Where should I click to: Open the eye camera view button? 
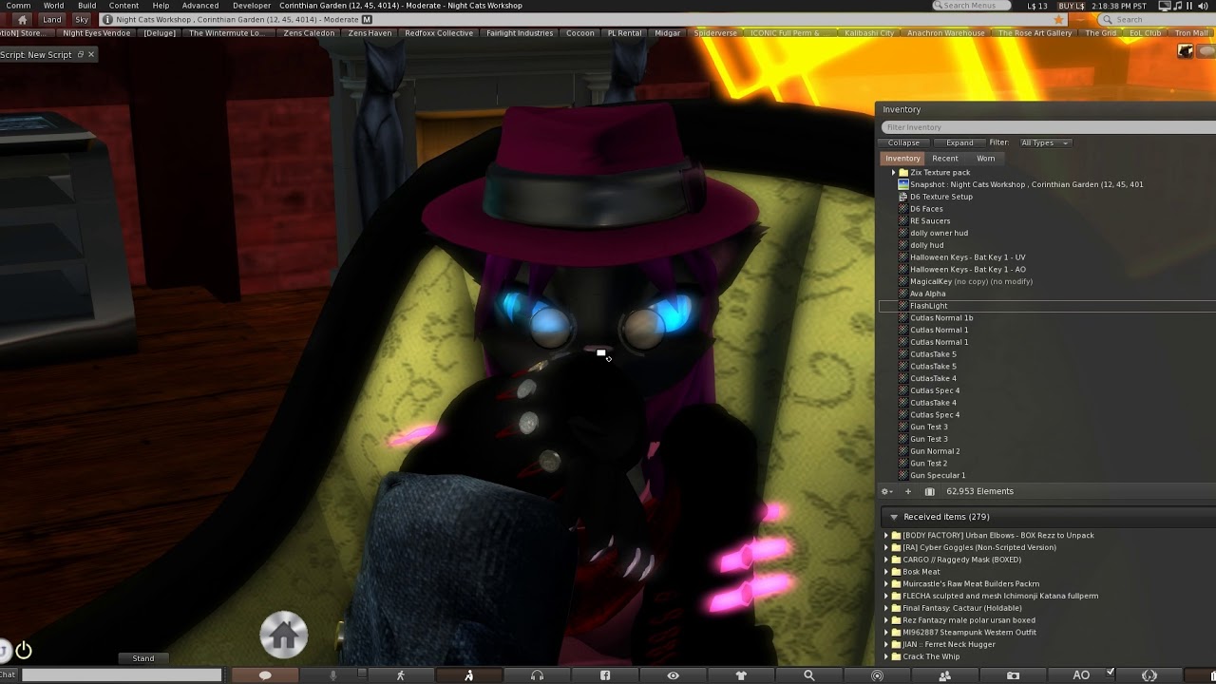coord(673,675)
